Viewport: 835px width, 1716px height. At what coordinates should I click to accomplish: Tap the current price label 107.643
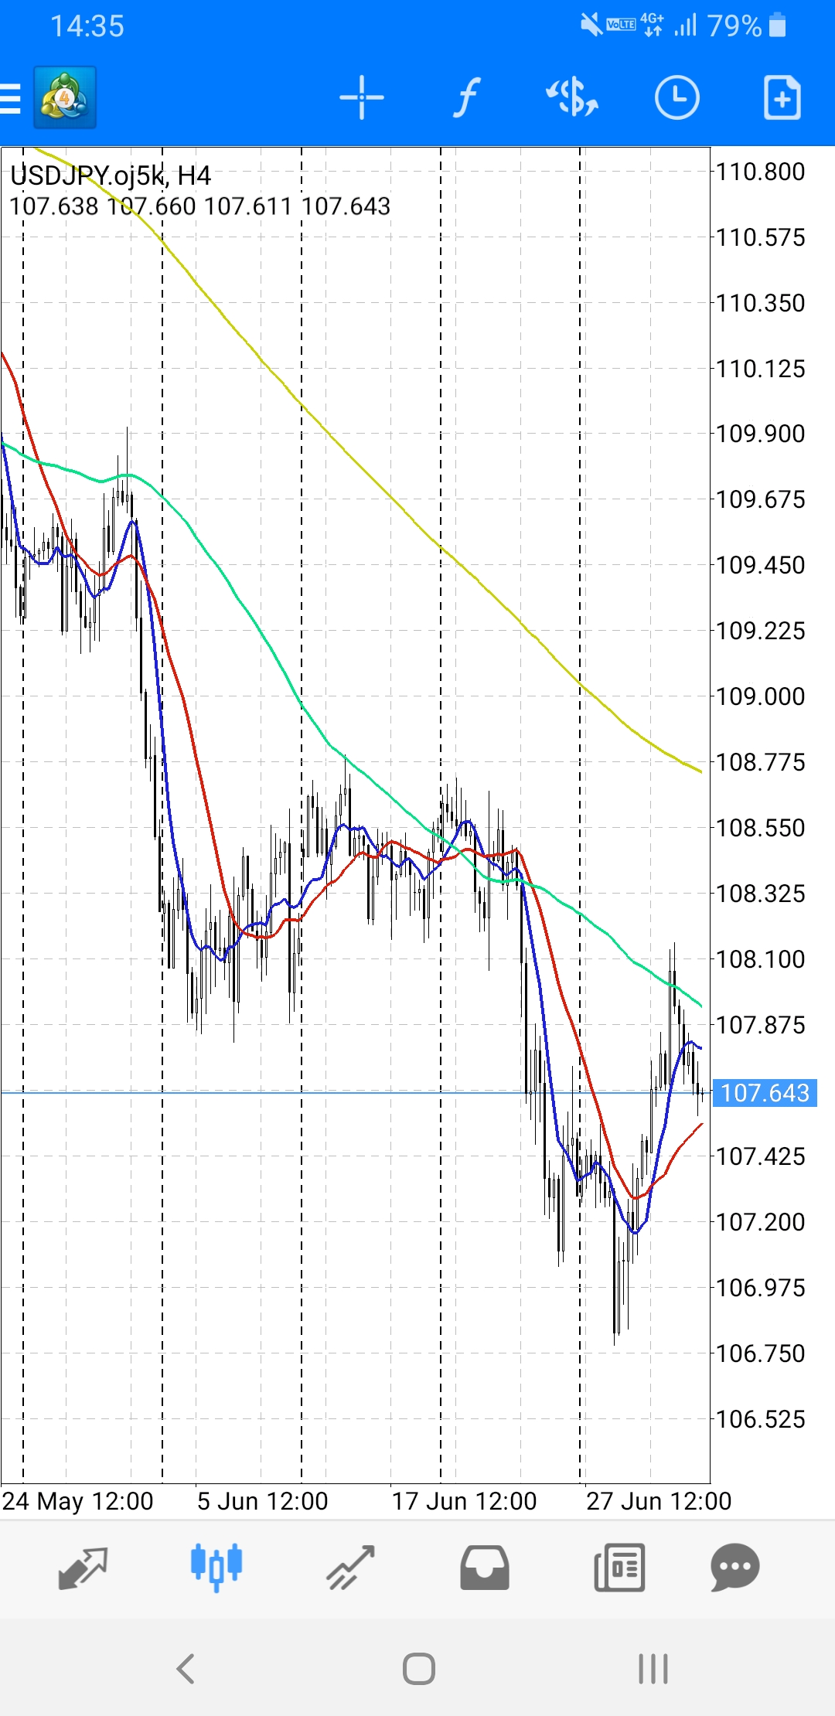coord(765,1093)
